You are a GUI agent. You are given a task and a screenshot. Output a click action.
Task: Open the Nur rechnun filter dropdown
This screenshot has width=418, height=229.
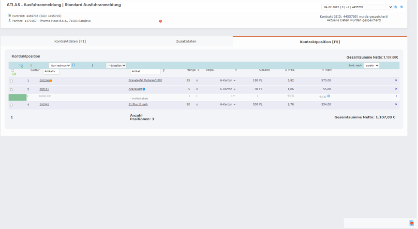[60, 66]
